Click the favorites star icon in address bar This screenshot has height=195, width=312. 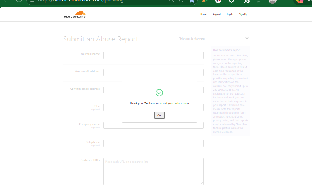point(192,1)
